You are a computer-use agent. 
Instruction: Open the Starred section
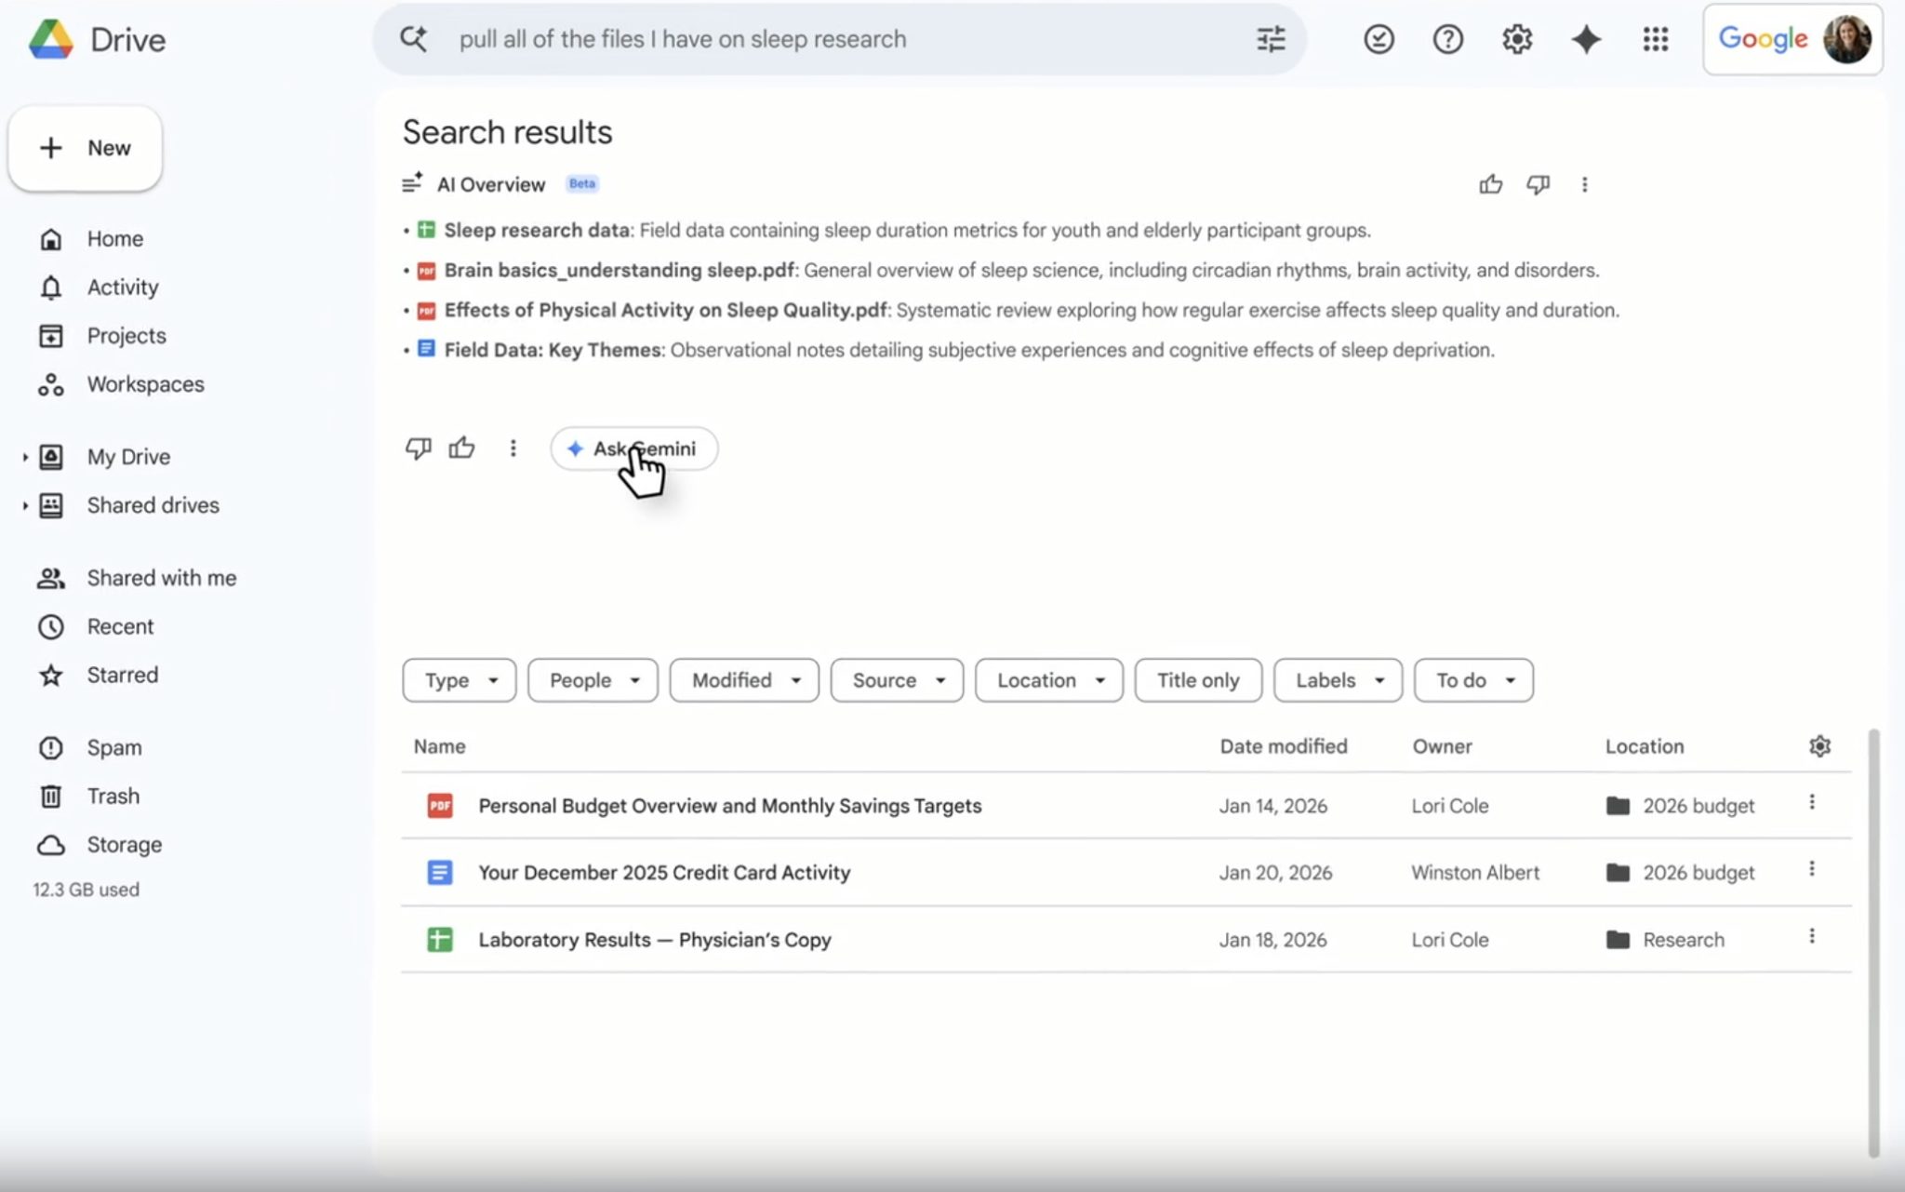122,675
